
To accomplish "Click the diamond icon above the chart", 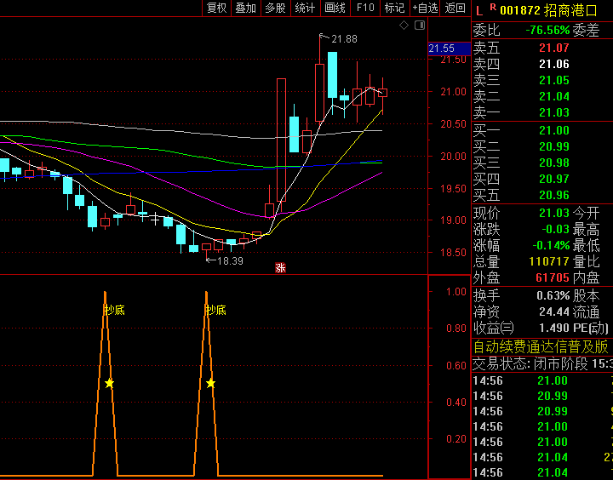I will [x=404, y=26].
